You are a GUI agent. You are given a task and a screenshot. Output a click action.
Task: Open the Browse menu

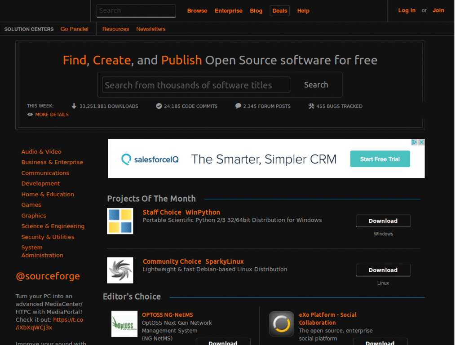point(197,10)
